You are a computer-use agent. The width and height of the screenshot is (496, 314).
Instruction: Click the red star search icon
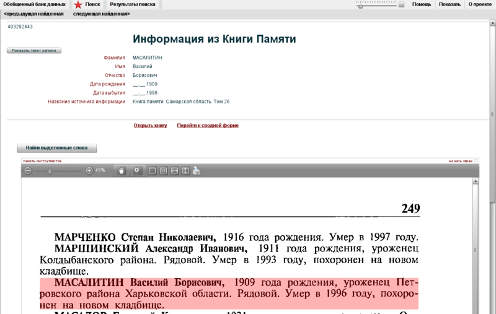click(x=77, y=4)
